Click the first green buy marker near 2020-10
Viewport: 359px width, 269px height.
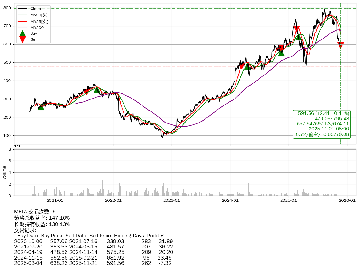tap(41, 107)
